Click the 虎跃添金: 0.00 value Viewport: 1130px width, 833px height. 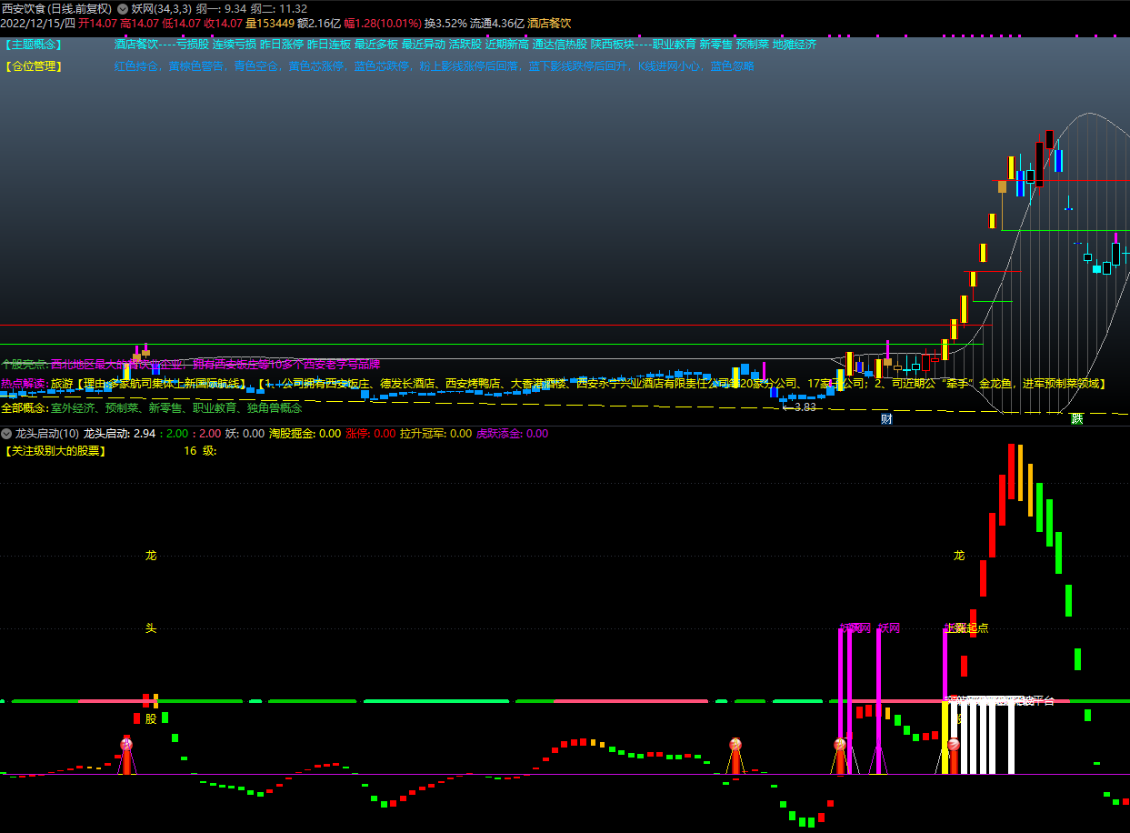513,434
